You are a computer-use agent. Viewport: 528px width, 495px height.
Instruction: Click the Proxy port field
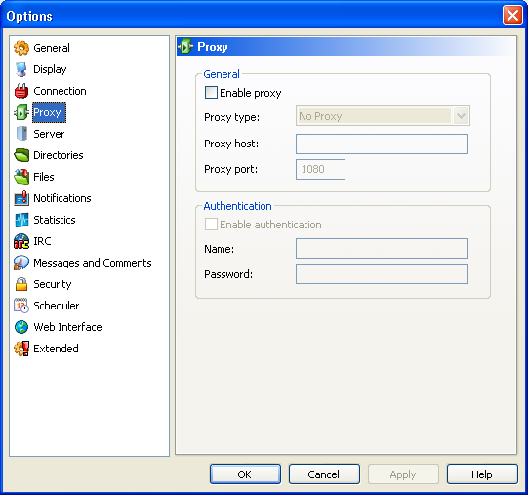tap(320, 169)
